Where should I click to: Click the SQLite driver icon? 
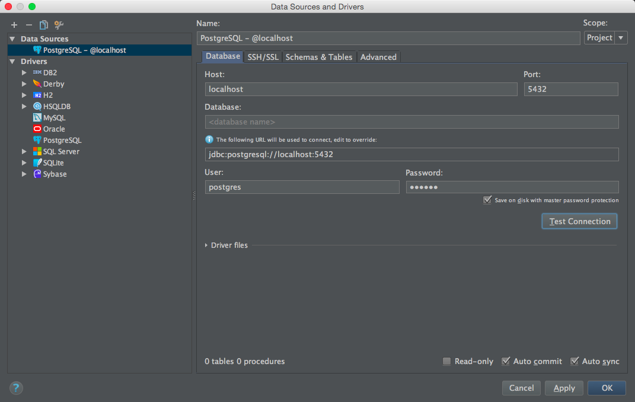[37, 162]
